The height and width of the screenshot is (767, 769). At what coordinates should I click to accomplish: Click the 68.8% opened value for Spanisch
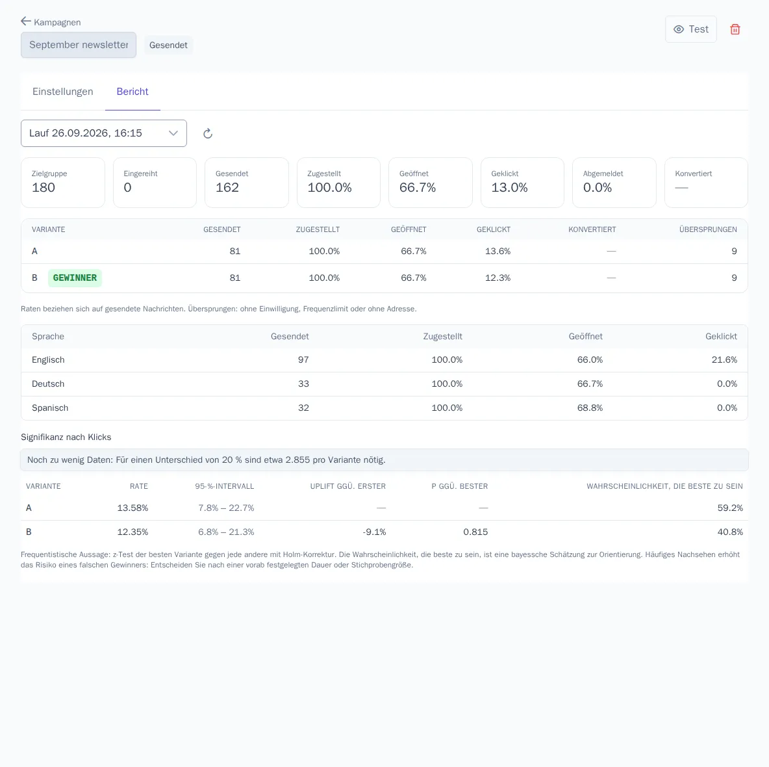590,408
